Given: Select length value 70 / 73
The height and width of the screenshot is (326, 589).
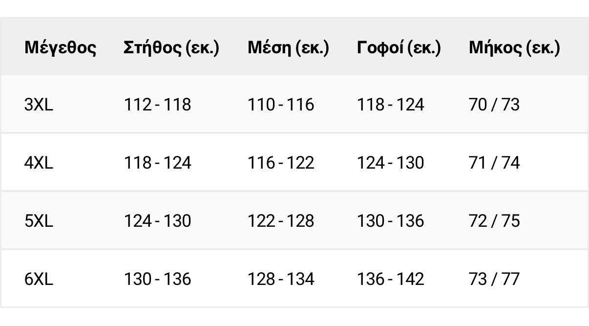Looking at the screenshot, I should [x=494, y=105].
